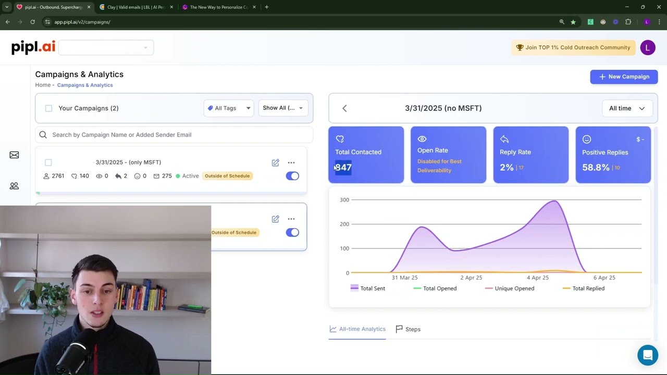
Task: Open a new browser tab
Action: point(266,7)
